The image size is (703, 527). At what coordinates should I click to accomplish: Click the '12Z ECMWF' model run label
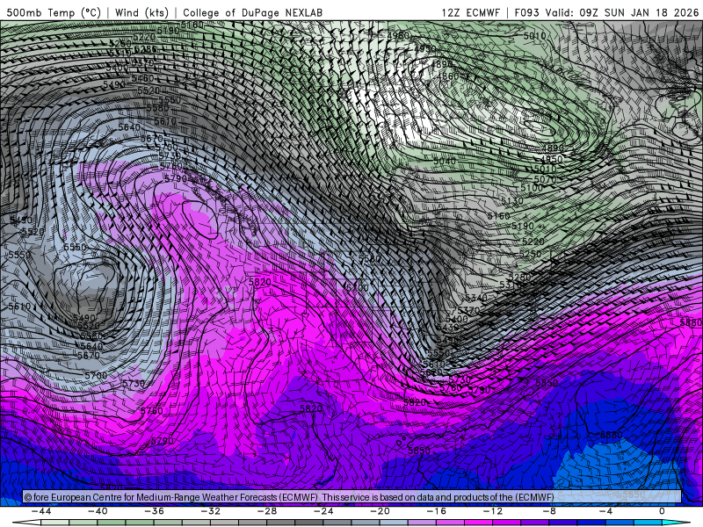pyautogui.click(x=470, y=12)
